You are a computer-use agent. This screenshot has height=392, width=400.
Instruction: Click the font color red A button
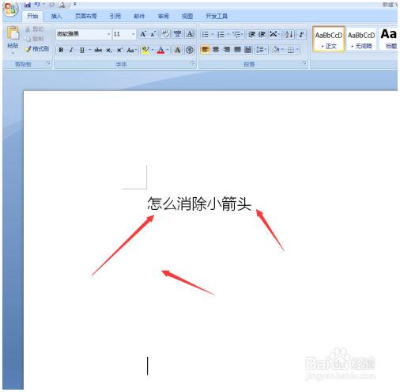click(x=160, y=50)
